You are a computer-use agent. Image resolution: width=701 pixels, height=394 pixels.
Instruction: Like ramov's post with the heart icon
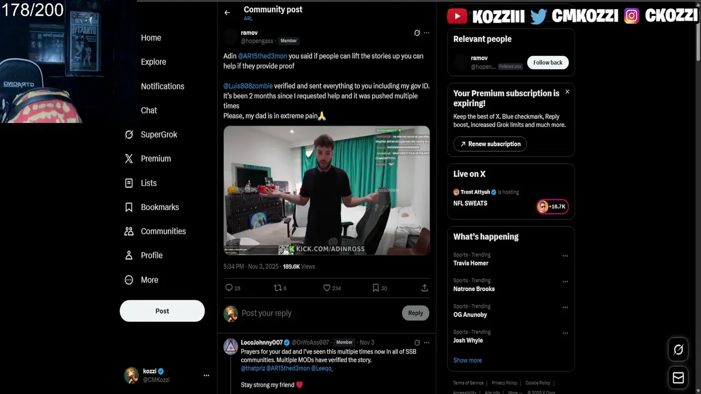(x=327, y=288)
